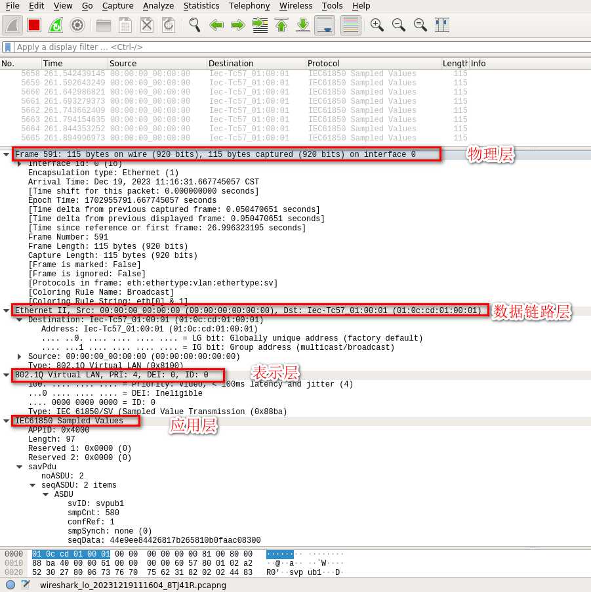Toggle auto-scroll during live capture
Image resolution: width=591 pixels, height=592 pixels.
325,26
